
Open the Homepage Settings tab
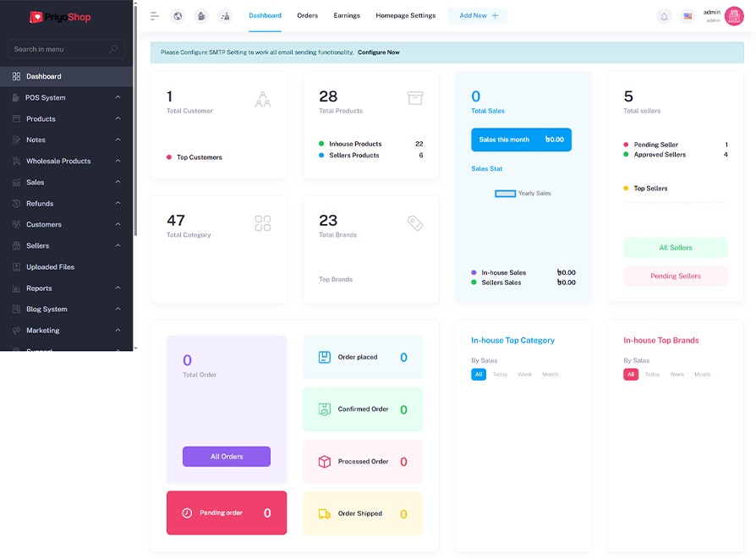coord(405,16)
